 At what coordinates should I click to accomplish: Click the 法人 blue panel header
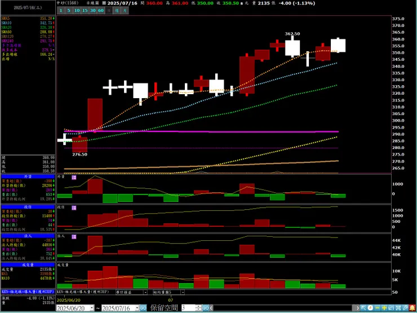(x=28, y=236)
